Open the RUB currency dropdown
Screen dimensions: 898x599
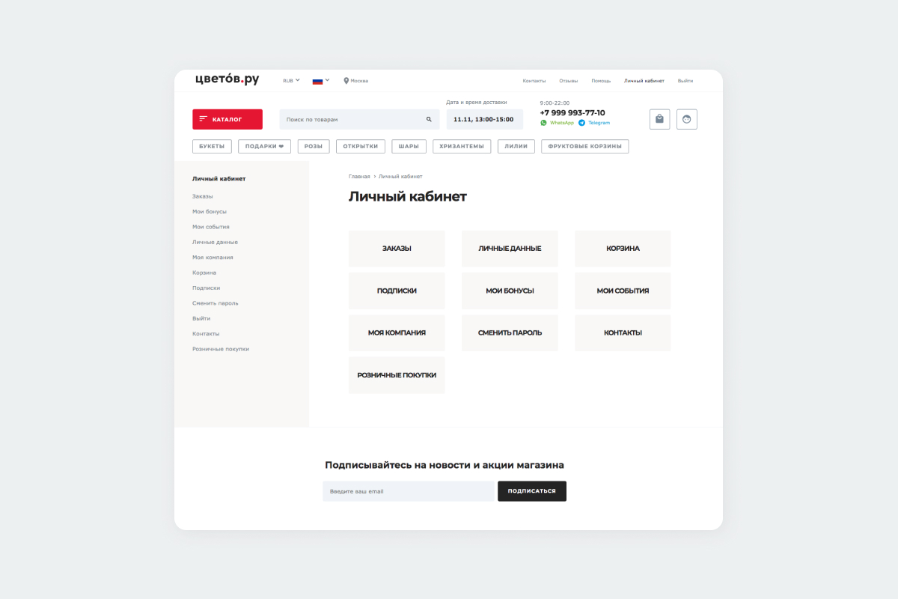[291, 80]
